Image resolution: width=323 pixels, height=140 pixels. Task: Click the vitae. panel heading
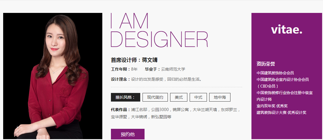[287, 30]
